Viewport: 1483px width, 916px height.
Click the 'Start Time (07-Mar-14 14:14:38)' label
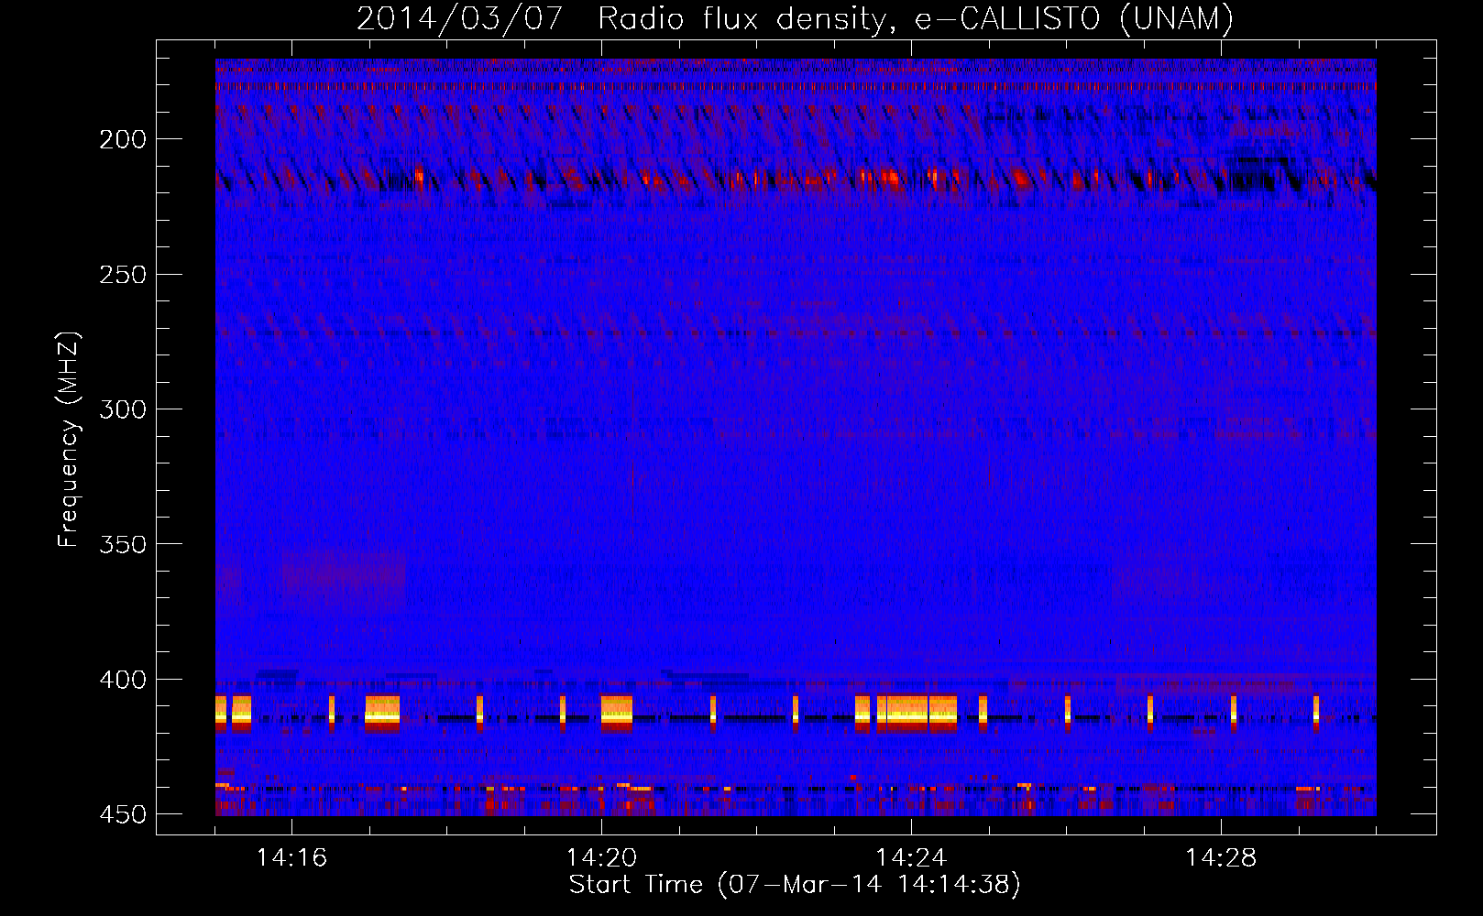click(x=795, y=885)
